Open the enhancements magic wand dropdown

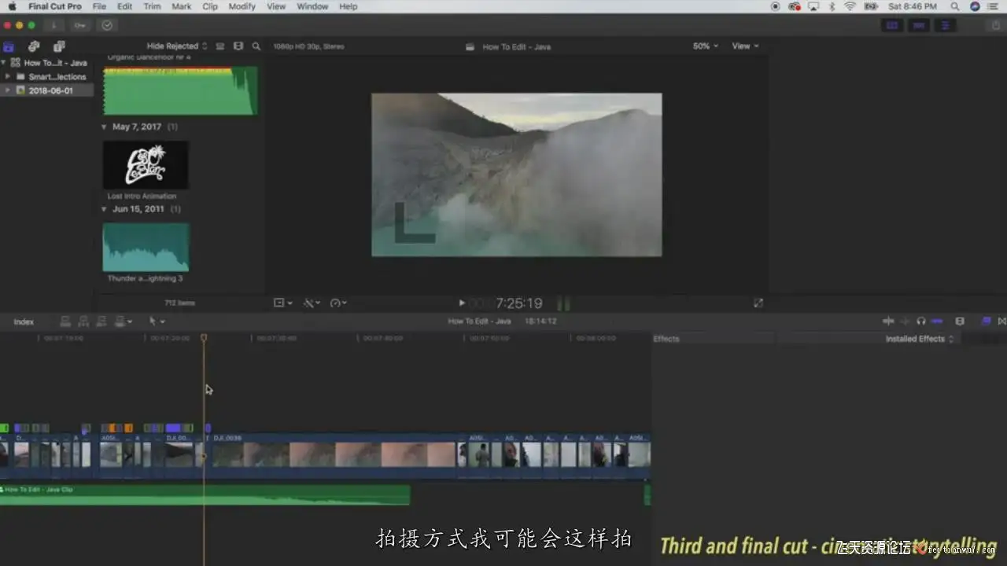coord(312,303)
